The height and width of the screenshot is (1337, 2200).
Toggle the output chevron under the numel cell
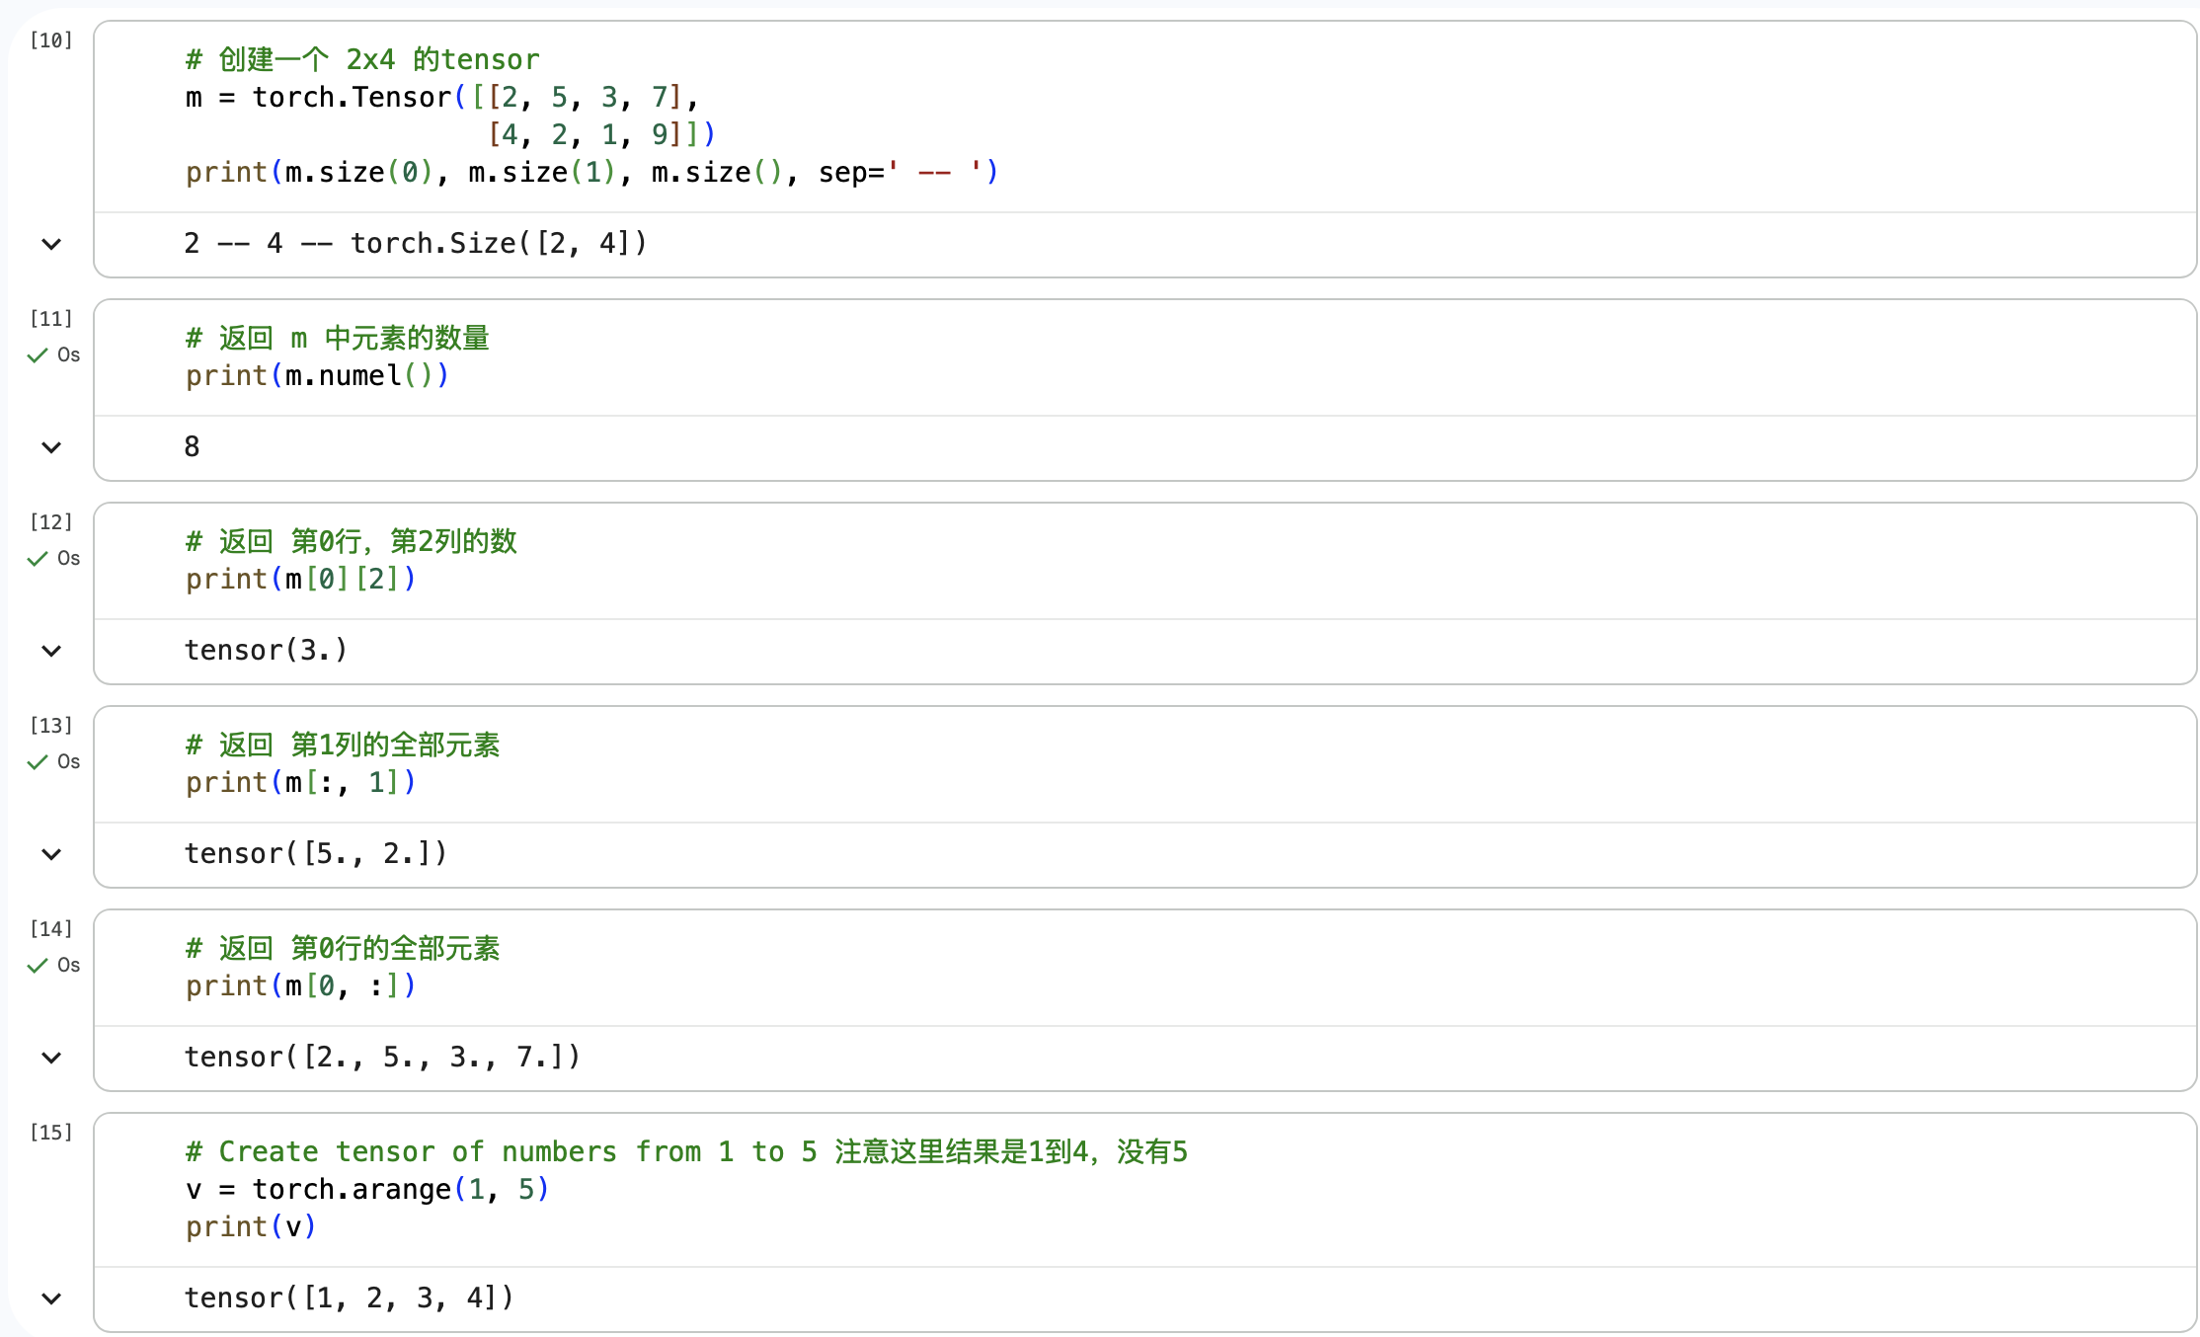50,447
